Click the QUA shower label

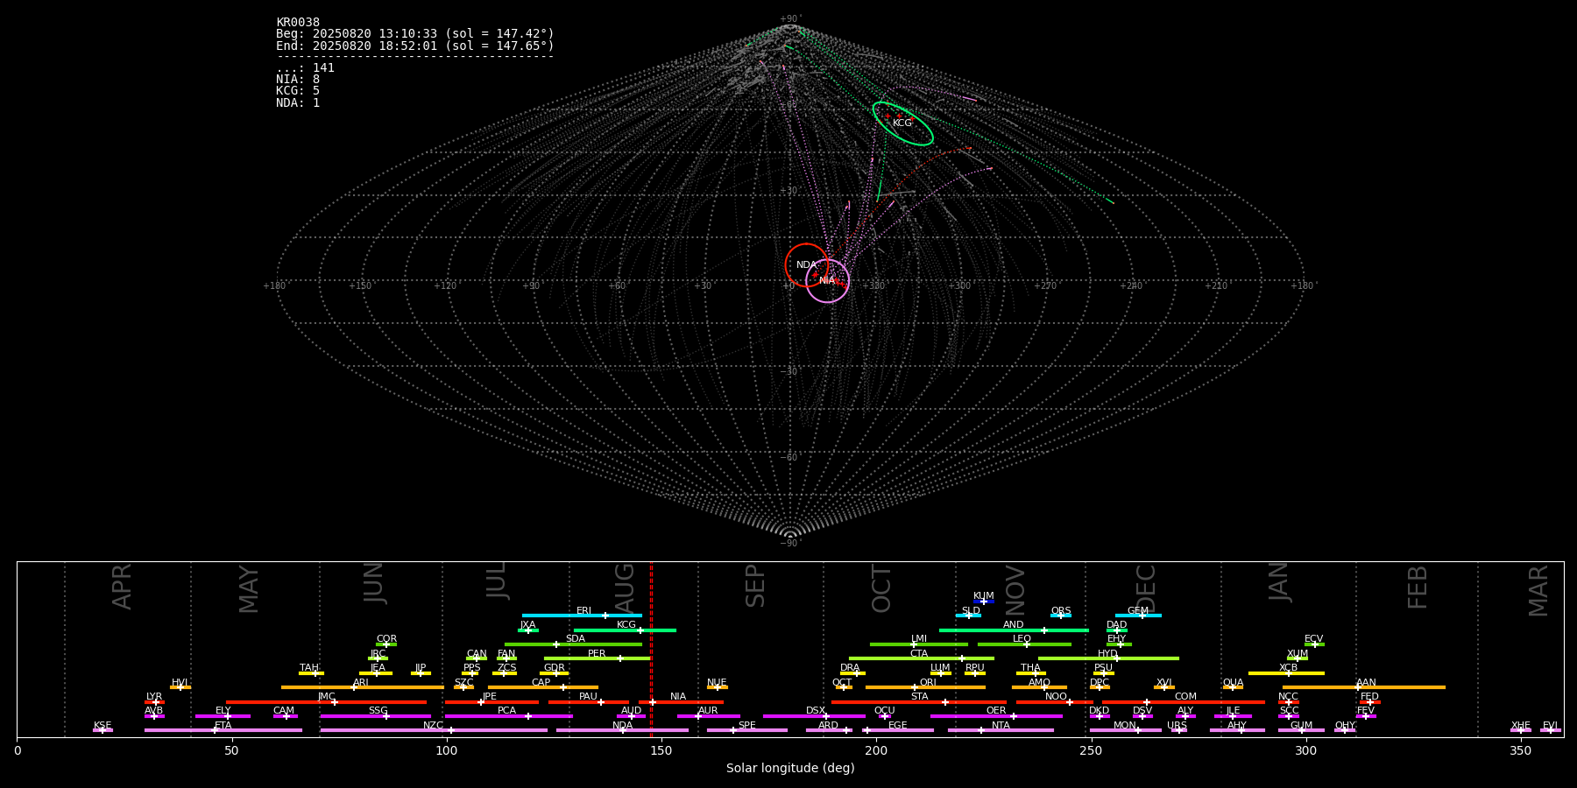tap(1233, 683)
